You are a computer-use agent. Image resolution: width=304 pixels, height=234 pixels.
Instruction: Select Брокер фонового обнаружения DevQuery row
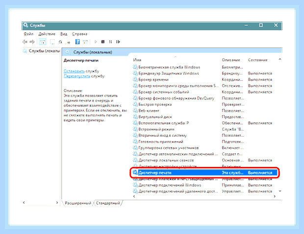[205, 98]
